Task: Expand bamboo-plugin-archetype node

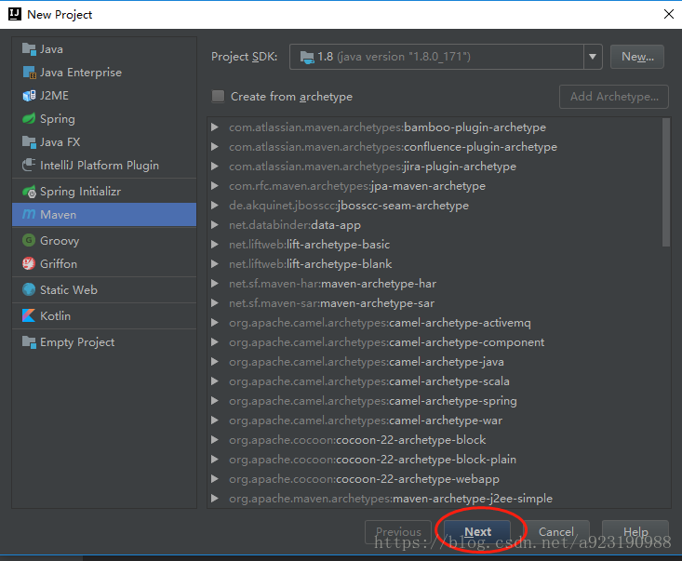Action: pyautogui.click(x=214, y=127)
